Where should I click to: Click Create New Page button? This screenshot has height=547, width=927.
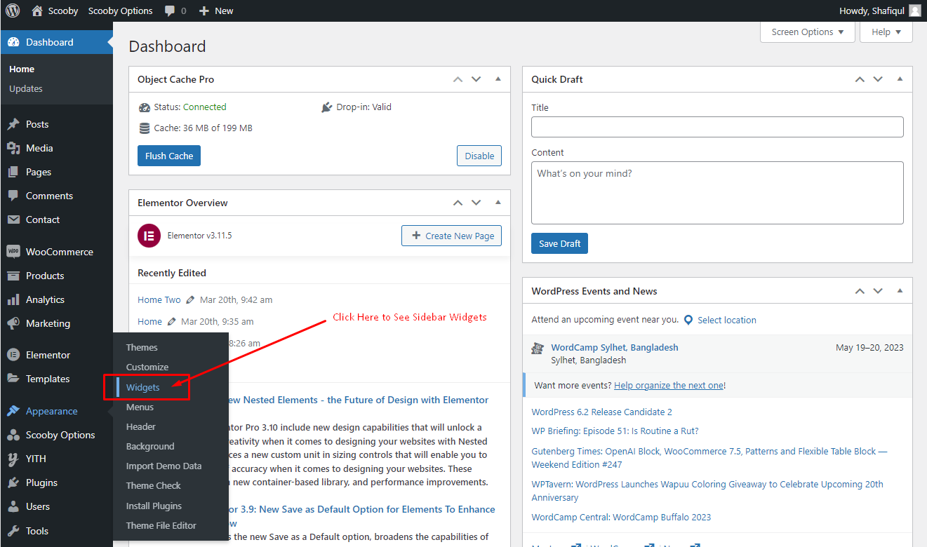coord(452,236)
